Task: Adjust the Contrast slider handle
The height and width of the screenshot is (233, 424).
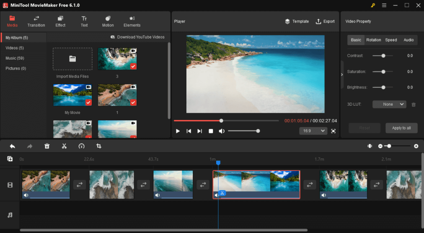Action: point(383,56)
